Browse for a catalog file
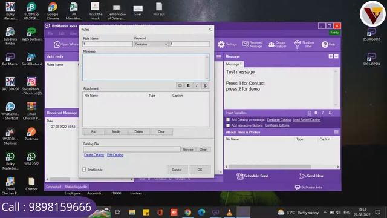Viewport: 387px width, 218px height. tap(188, 150)
